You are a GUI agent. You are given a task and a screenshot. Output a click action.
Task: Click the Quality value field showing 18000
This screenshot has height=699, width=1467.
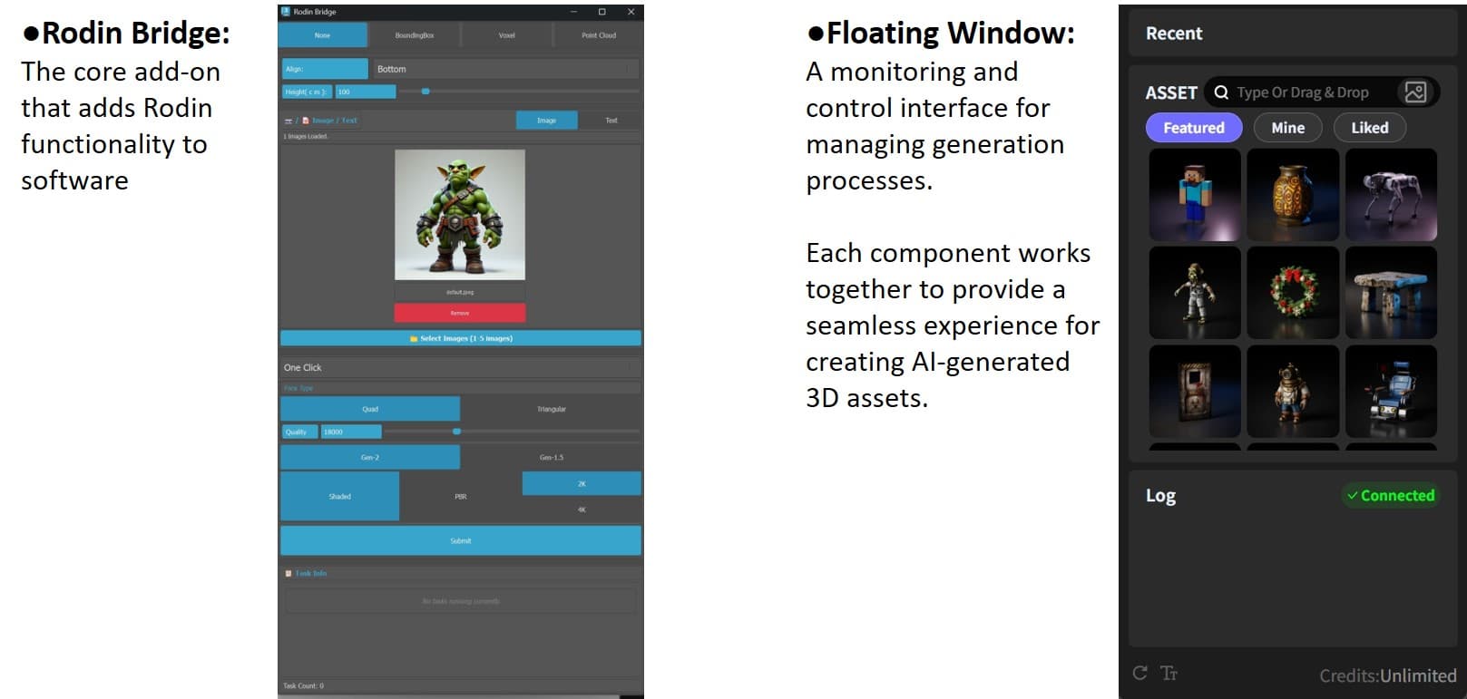point(351,432)
